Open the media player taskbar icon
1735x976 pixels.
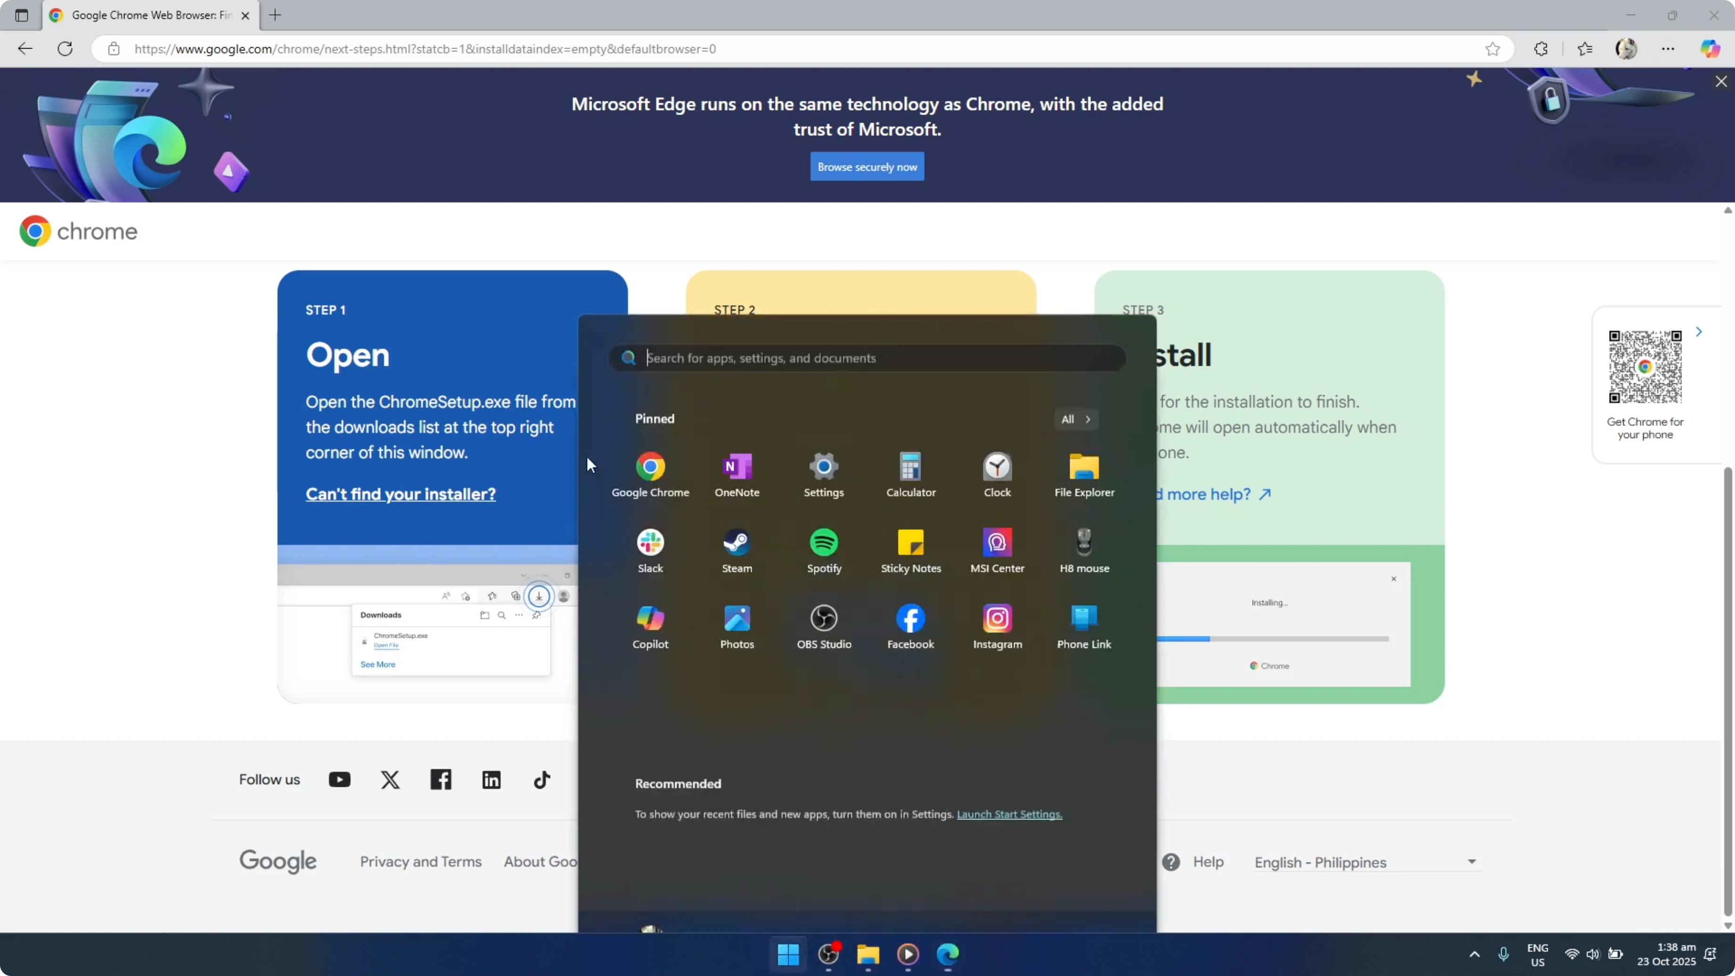908,954
